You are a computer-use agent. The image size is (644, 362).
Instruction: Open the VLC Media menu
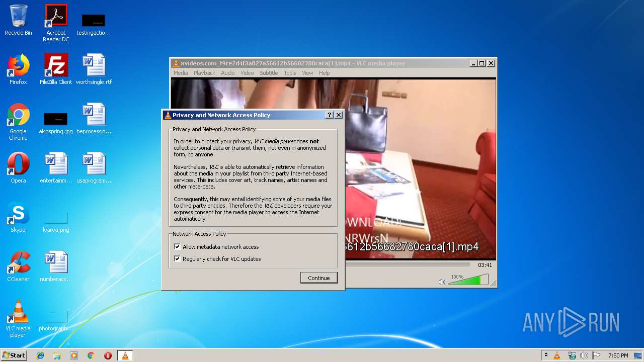pos(181,73)
